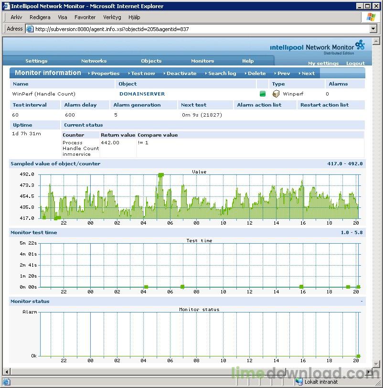Click the page icon in address bar
Viewport: 383px width, 388px height.
(30, 29)
